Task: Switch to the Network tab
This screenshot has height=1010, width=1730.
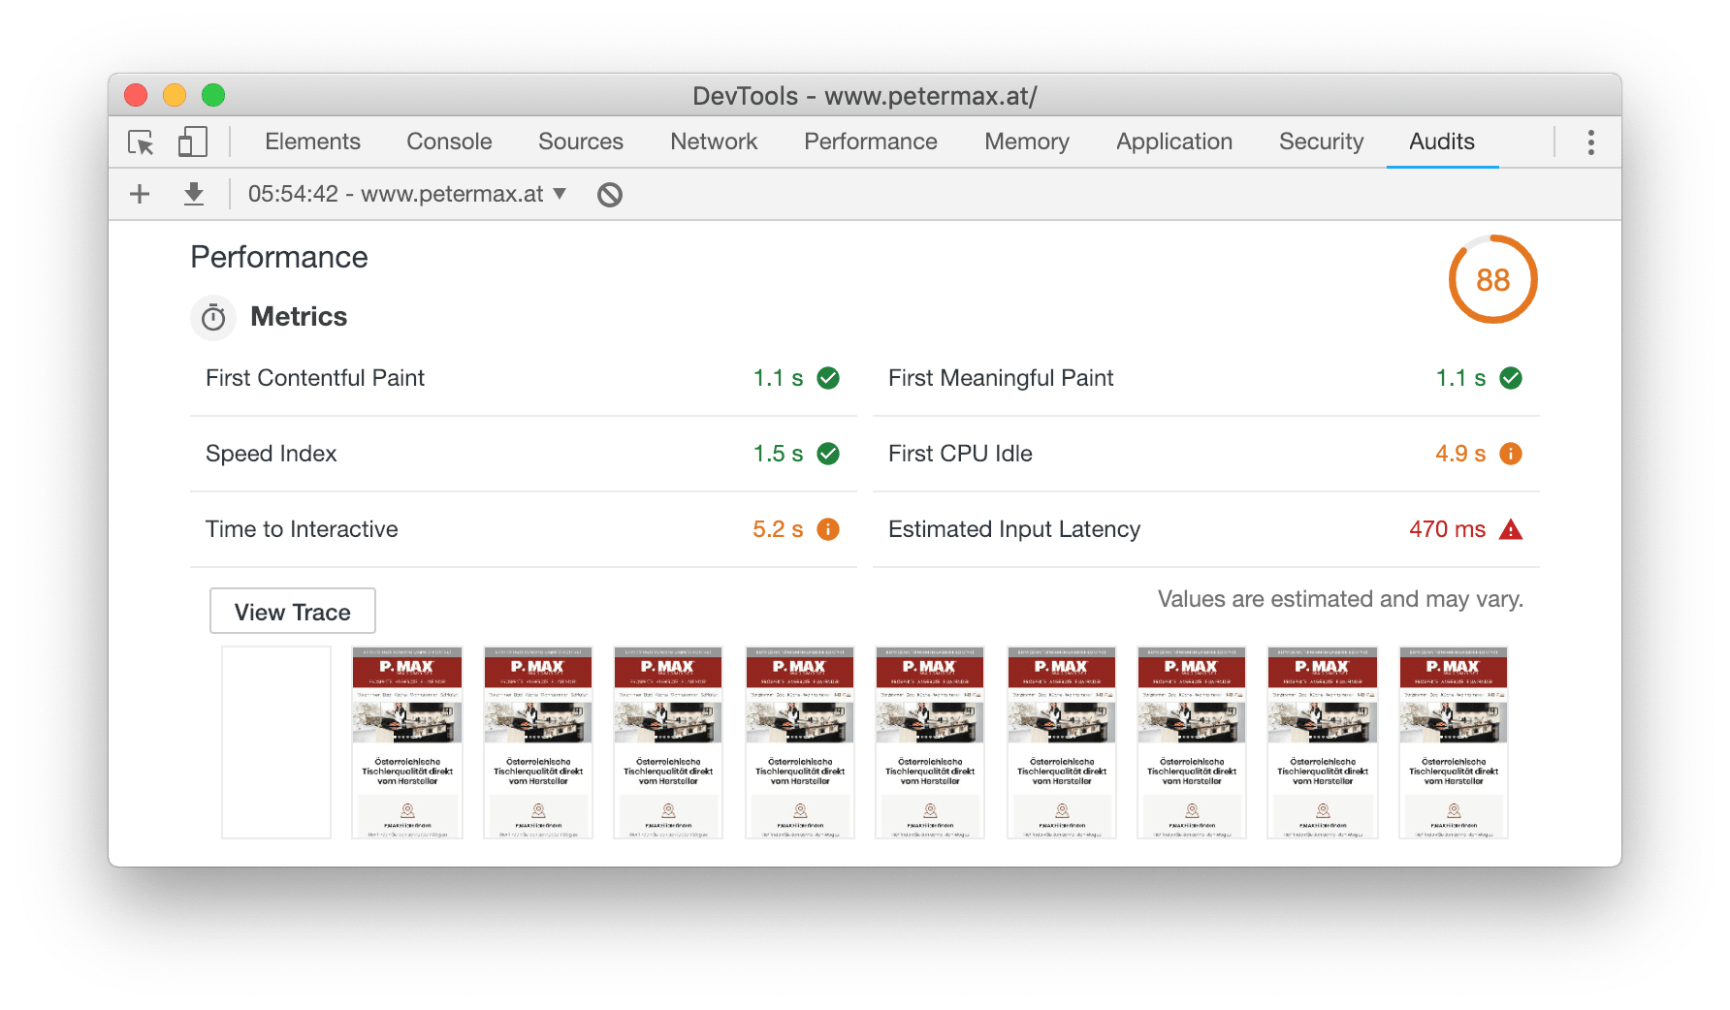Action: point(713,142)
